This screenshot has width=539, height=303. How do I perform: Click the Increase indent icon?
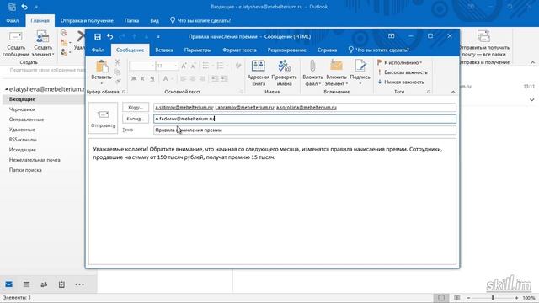(x=224, y=78)
